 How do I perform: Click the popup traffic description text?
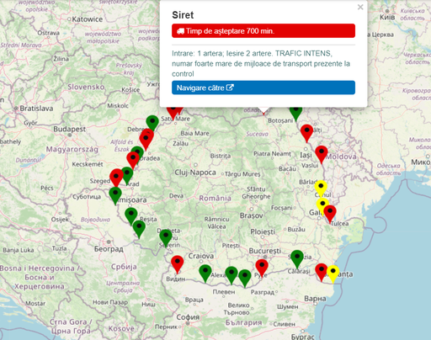pyautogui.click(x=261, y=64)
